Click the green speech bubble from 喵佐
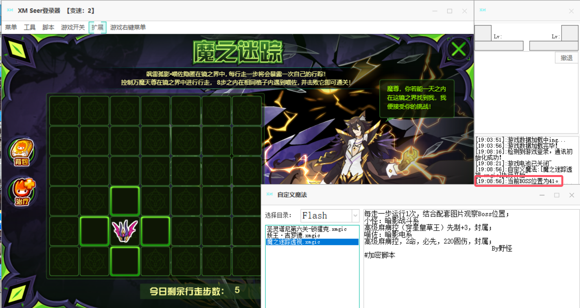The height and width of the screenshot is (308, 580). pos(417,98)
